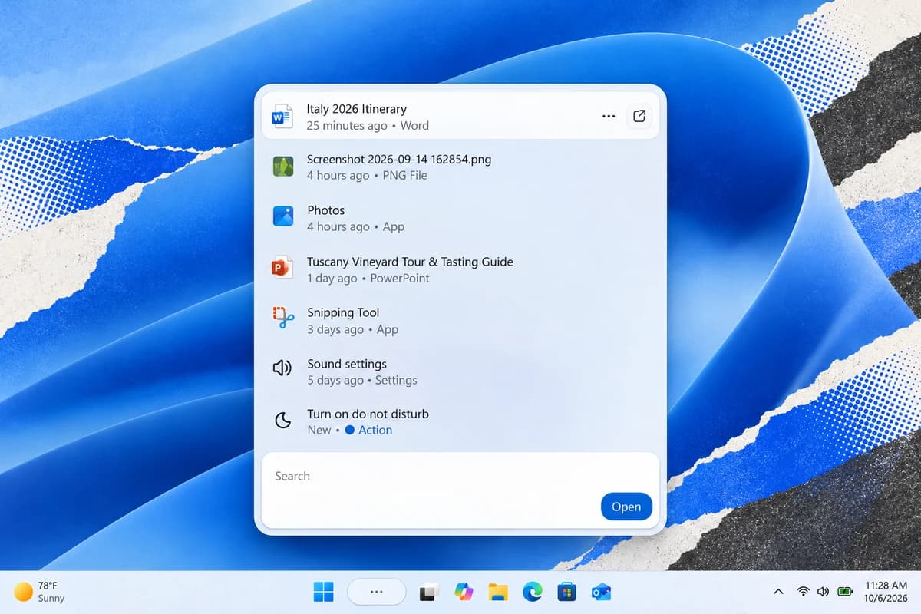Select the Italy 2026 Itinerary result
Viewport: 921px width, 614px height.
tap(460, 117)
